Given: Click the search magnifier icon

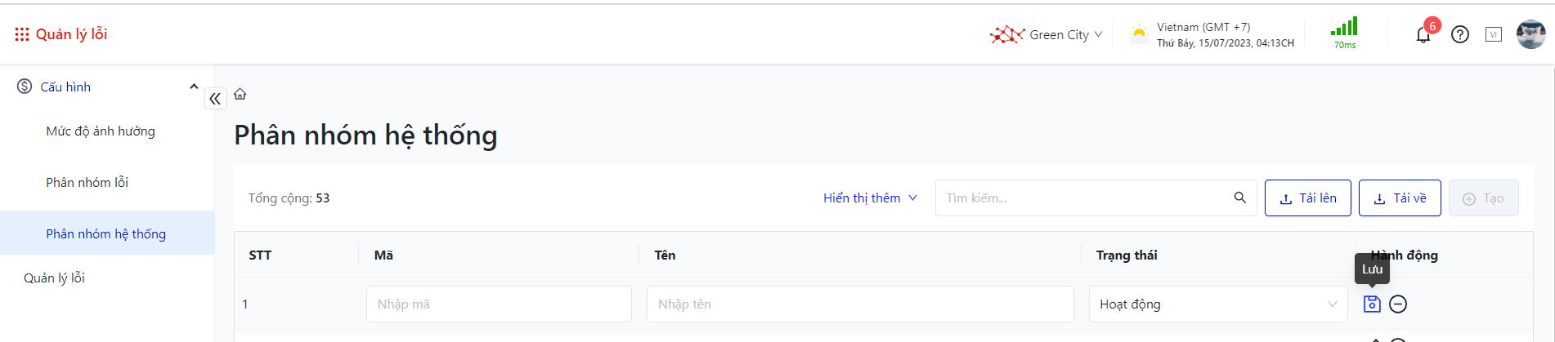Looking at the screenshot, I should pos(1240,198).
